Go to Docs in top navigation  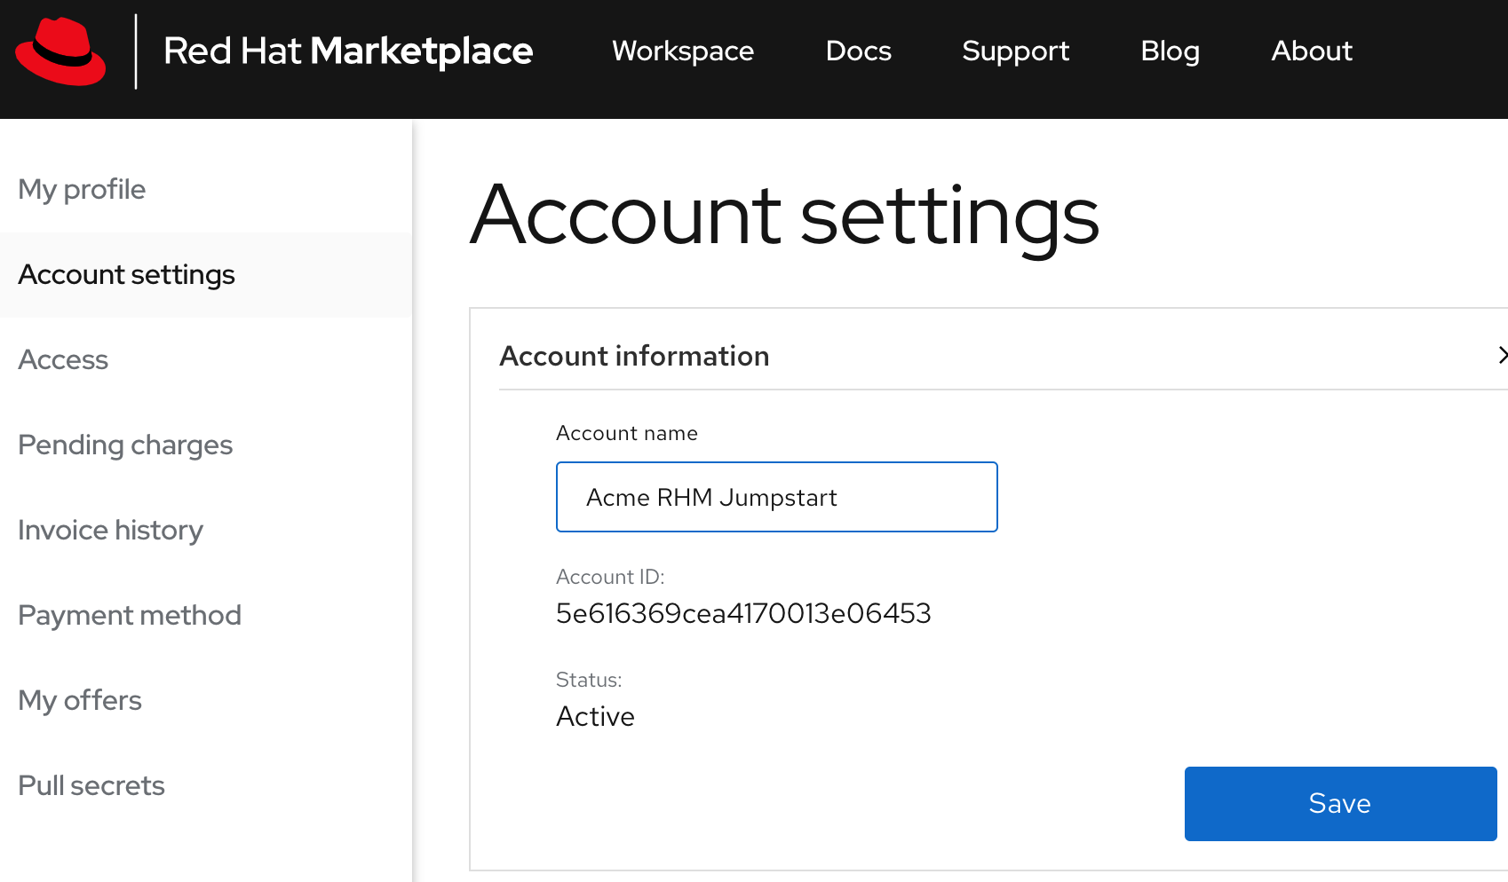(x=858, y=51)
